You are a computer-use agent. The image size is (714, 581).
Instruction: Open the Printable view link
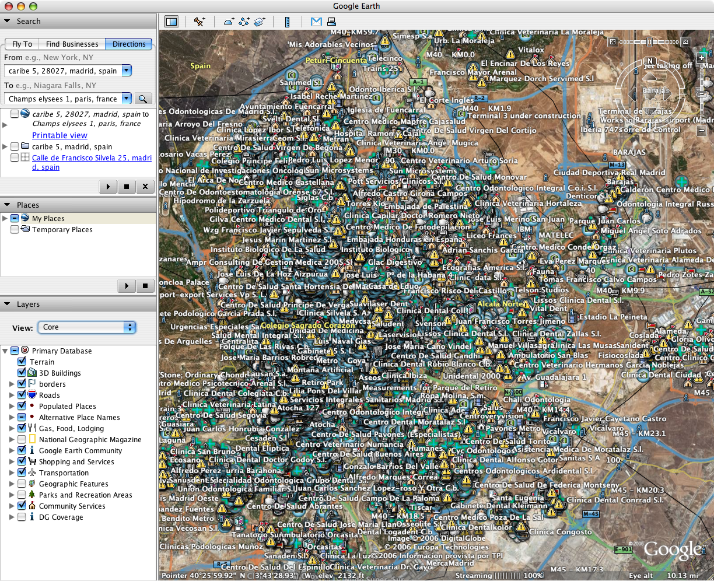60,135
